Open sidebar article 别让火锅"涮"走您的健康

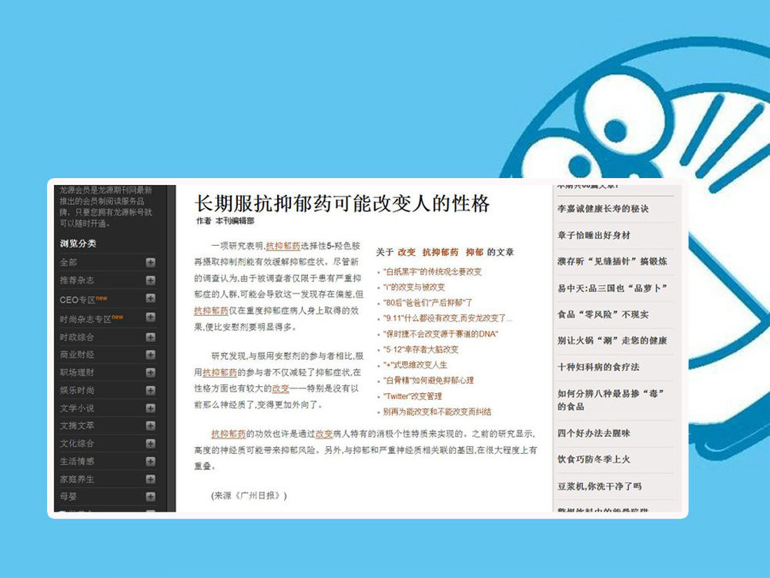point(612,341)
